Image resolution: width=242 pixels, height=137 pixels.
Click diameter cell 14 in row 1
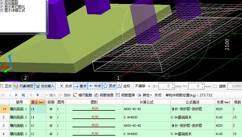tap(38, 109)
